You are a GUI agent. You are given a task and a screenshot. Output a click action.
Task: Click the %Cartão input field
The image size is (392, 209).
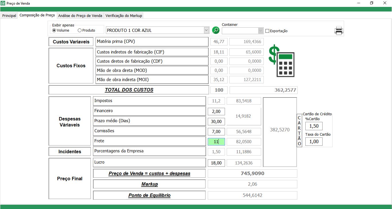314,126
